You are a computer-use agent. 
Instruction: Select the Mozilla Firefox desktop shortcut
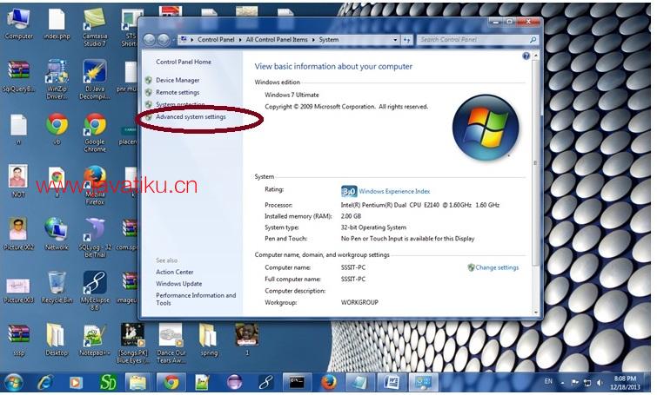pyautogui.click(x=95, y=186)
